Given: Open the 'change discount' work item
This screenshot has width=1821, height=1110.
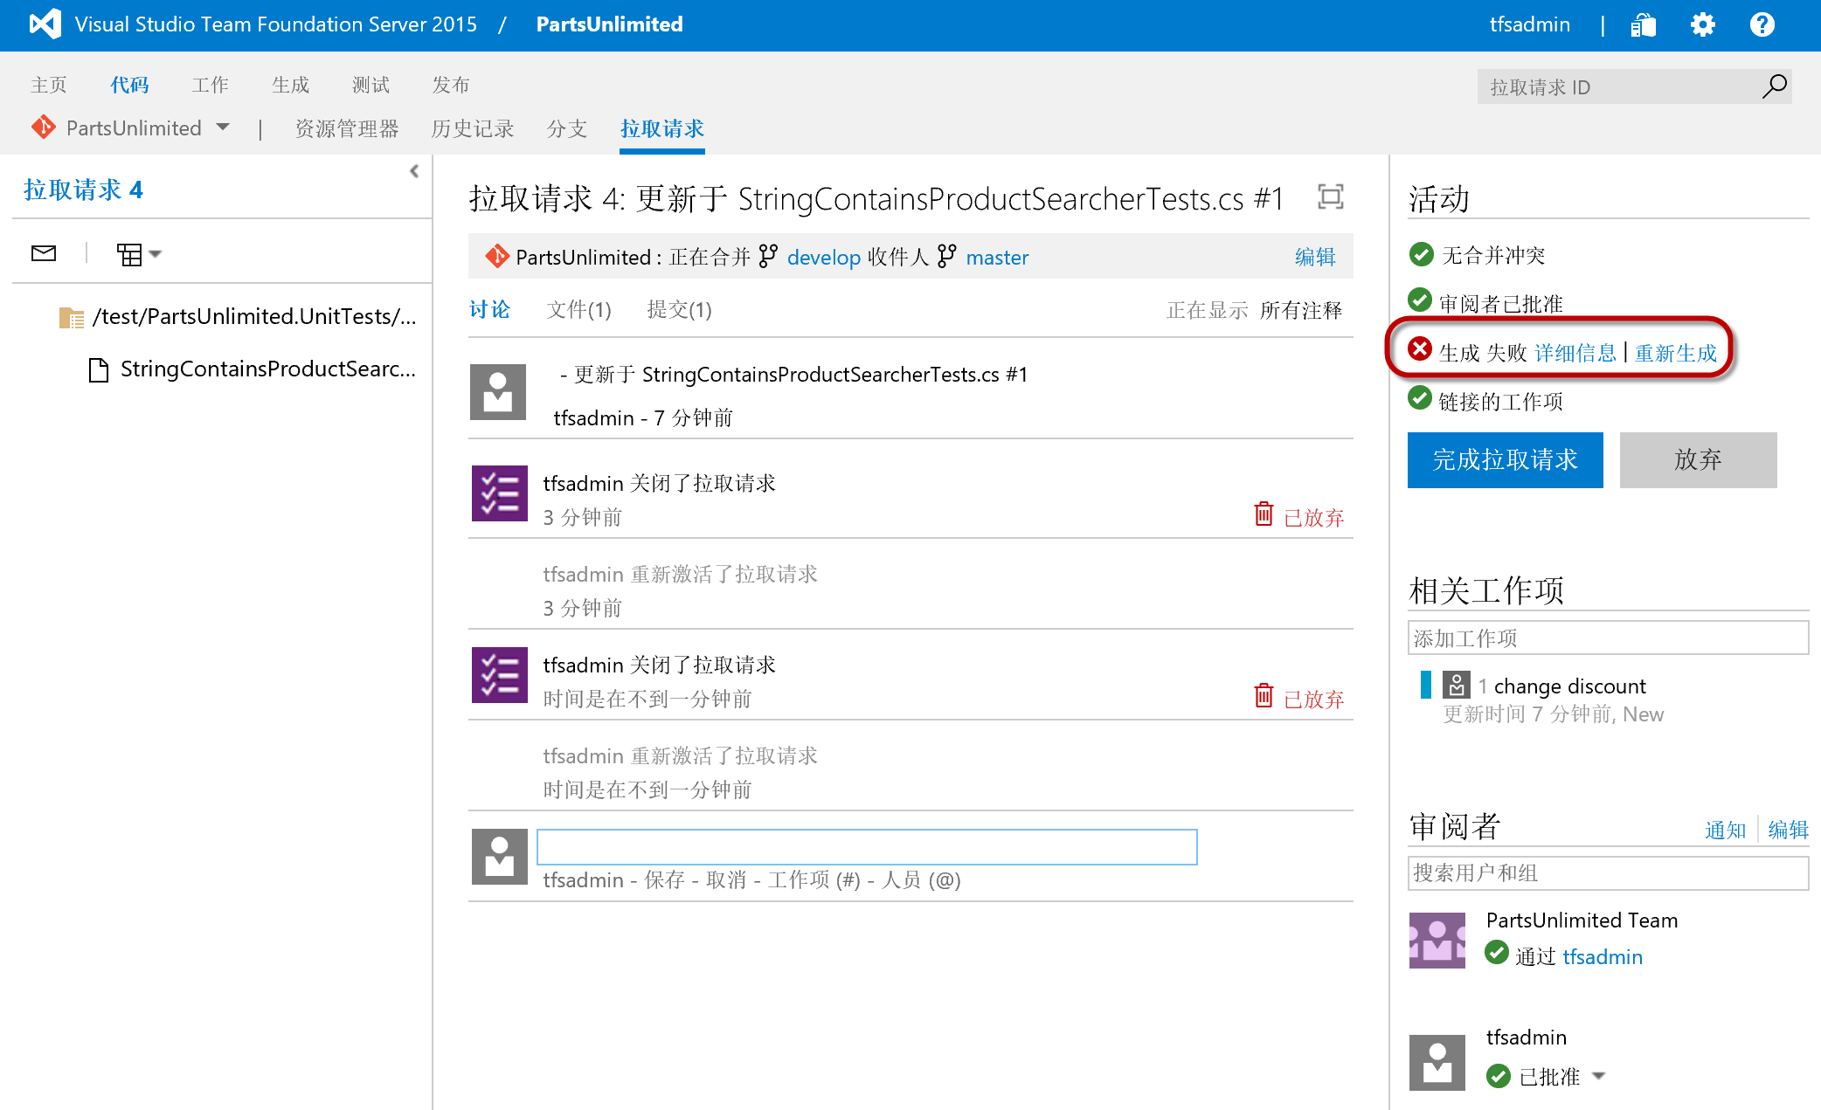Looking at the screenshot, I should click(x=1569, y=686).
